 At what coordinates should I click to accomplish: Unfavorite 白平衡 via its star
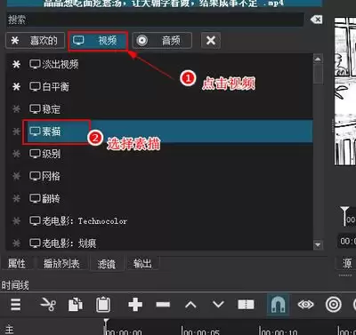point(16,87)
